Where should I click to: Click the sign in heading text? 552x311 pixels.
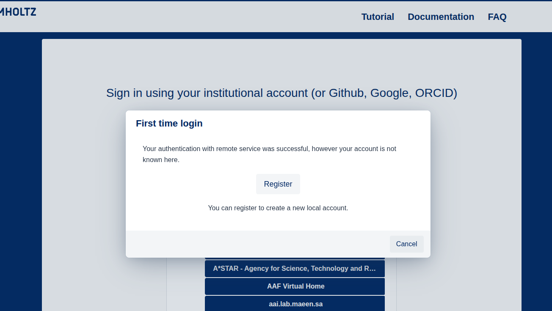click(x=281, y=93)
